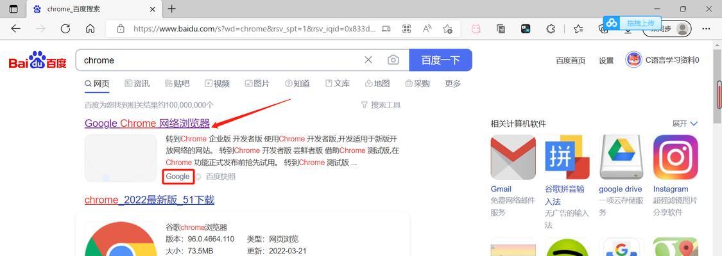The height and width of the screenshot is (256, 722).
Task: Open C语言学习资料0 account menu
Action: tap(673, 60)
